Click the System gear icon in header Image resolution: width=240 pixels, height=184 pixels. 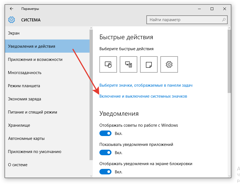[x=12, y=20]
